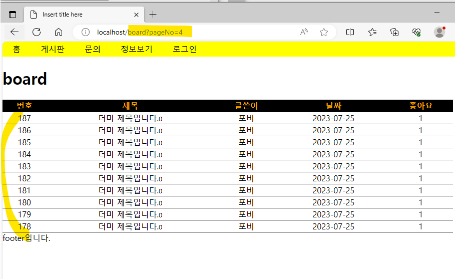Image resolution: width=455 pixels, height=279 pixels.
Task: Click like count in row 186
Action: [420, 130]
